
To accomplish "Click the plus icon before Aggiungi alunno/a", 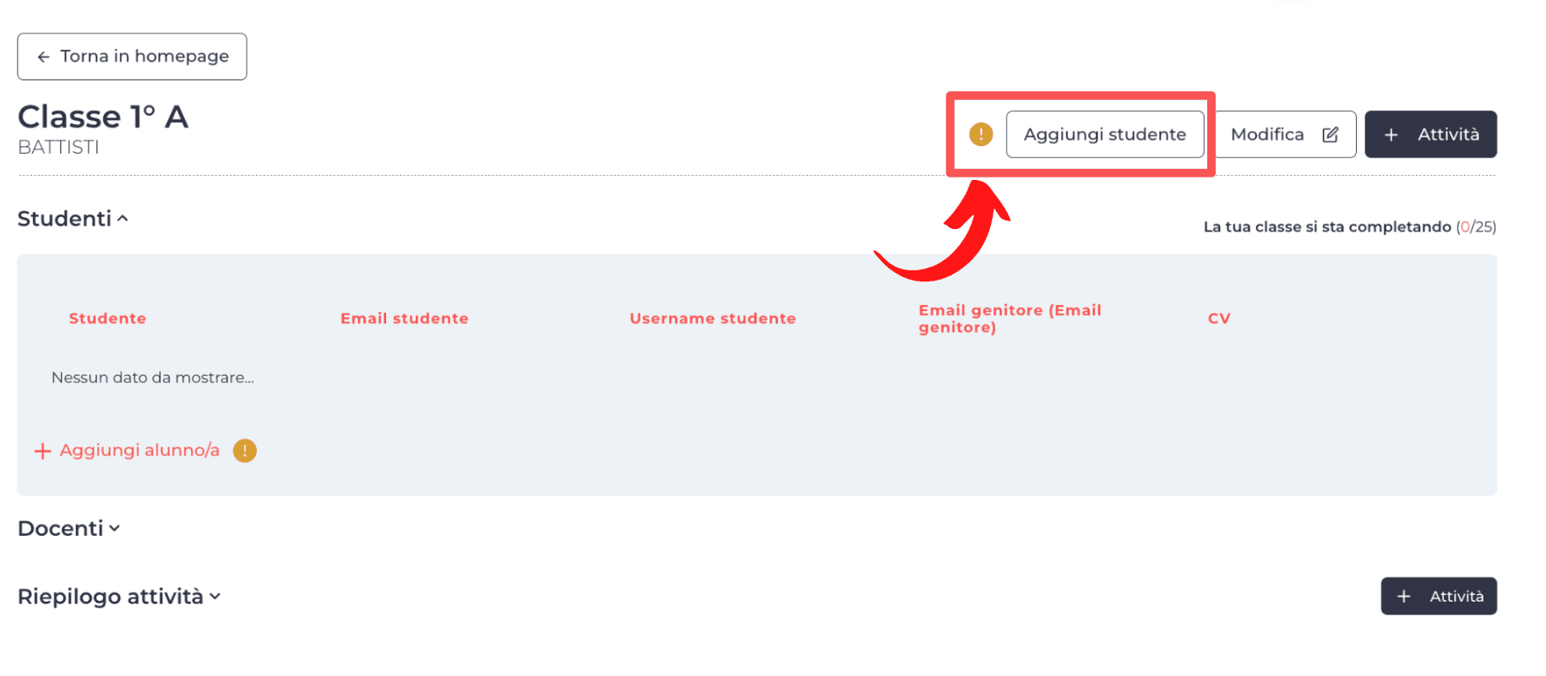I will [42, 451].
